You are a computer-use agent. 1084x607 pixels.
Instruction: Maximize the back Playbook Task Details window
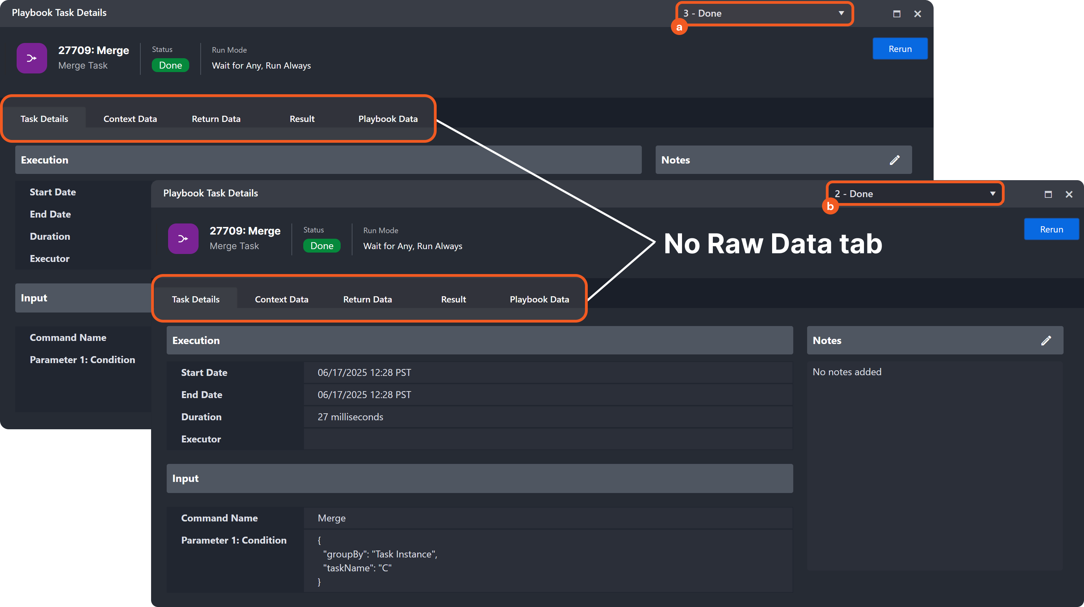896,14
